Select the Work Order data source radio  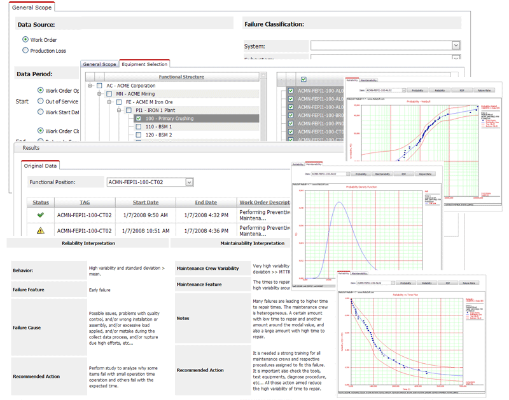(x=25, y=39)
